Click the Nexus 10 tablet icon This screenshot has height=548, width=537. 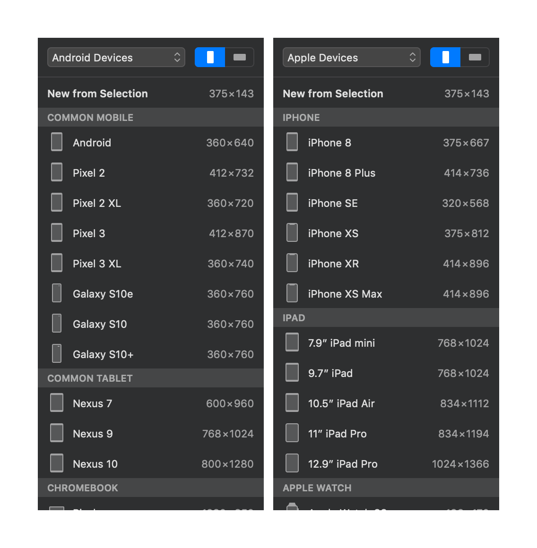tap(57, 463)
